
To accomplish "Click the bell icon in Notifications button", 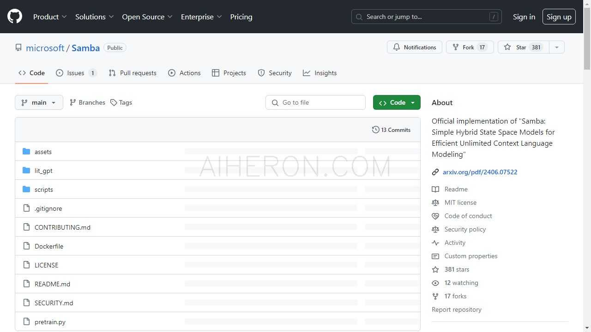I will coord(397,47).
